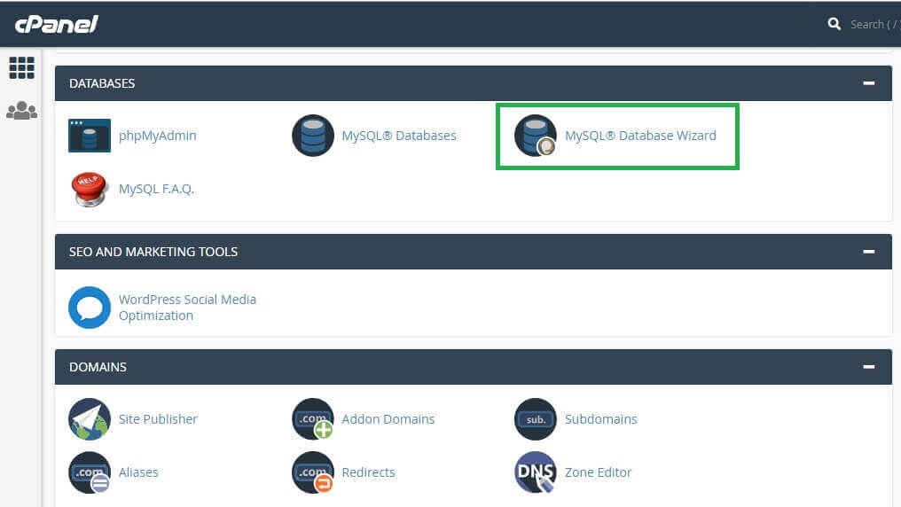Collapse the Domains section
901x507 pixels.
(x=868, y=366)
